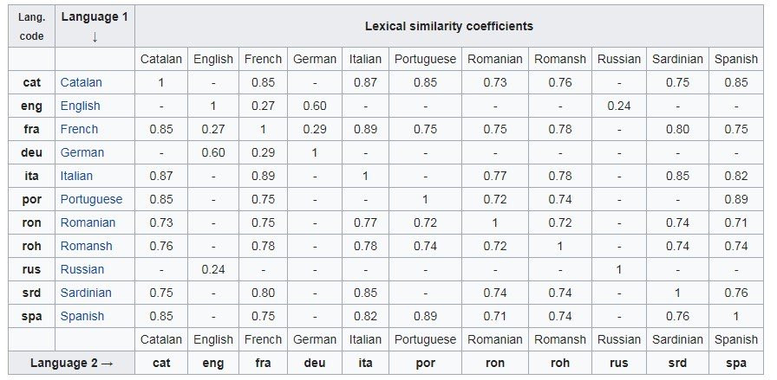Open the Catalan language link
Image resolution: width=777 pixels, height=380 pixels.
pyautogui.click(x=81, y=83)
